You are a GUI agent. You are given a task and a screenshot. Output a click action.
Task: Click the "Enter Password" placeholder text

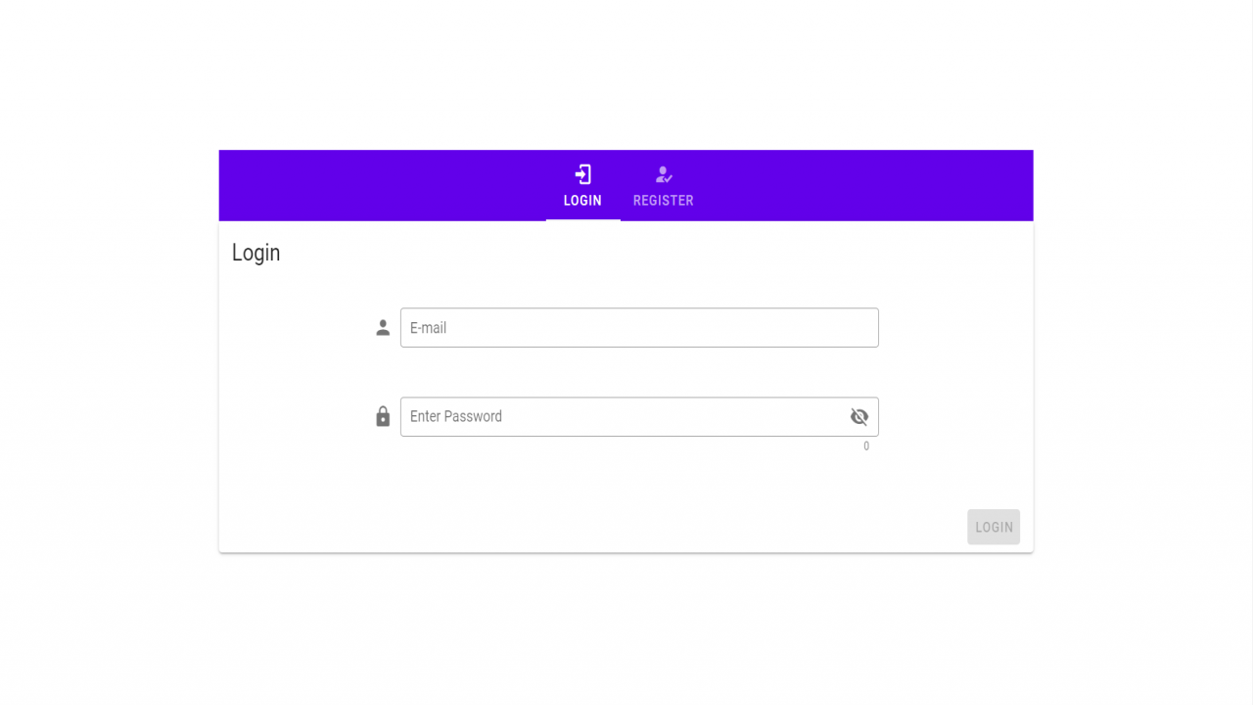click(456, 416)
